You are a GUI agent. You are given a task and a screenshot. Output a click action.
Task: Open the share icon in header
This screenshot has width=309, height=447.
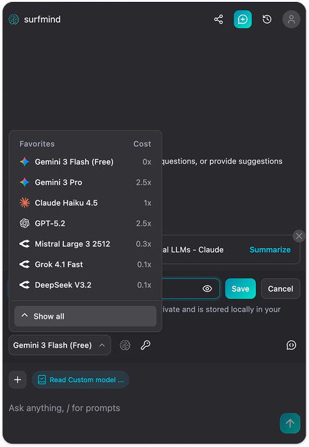pyautogui.click(x=218, y=19)
